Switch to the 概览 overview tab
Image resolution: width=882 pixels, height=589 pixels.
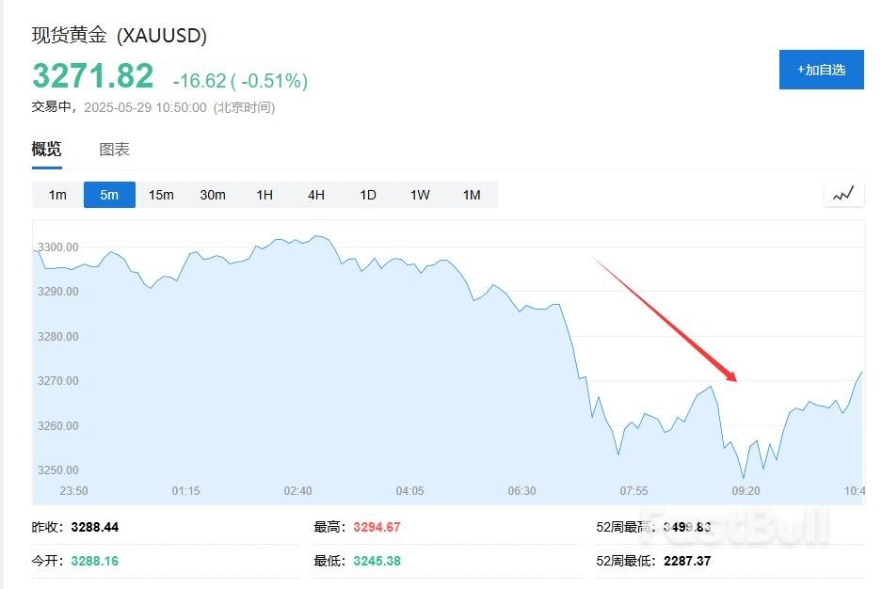point(47,149)
